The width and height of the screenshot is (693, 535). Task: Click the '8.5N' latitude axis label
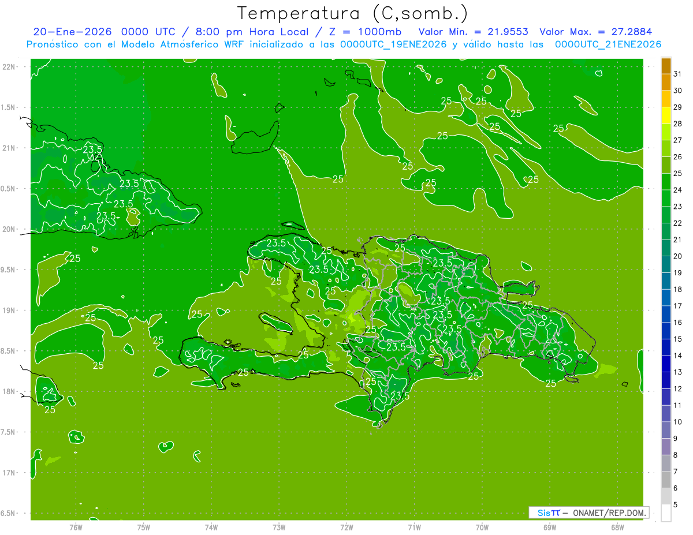[8, 351]
